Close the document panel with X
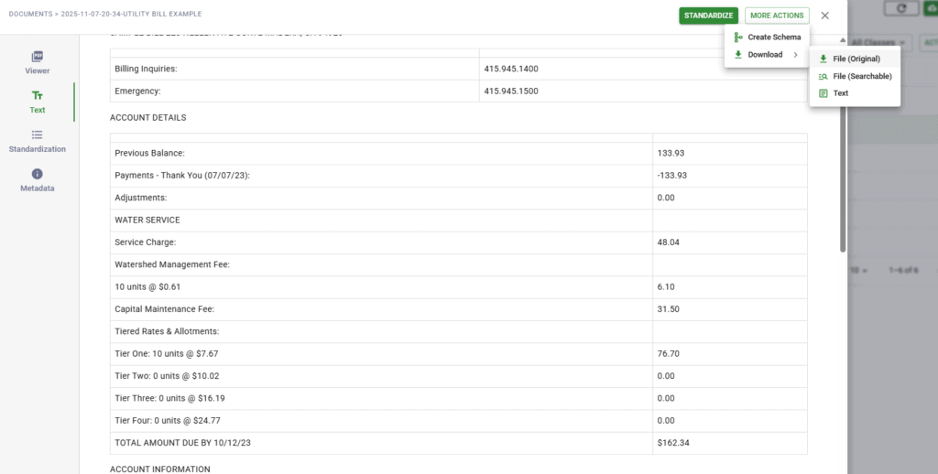Screen dimensions: 938x474 825,16
